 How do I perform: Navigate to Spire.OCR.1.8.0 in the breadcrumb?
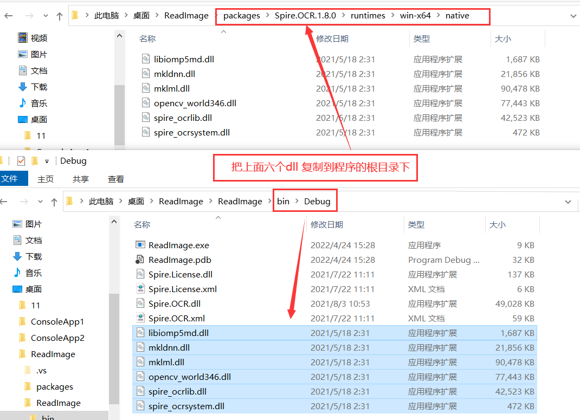point(305,16)
